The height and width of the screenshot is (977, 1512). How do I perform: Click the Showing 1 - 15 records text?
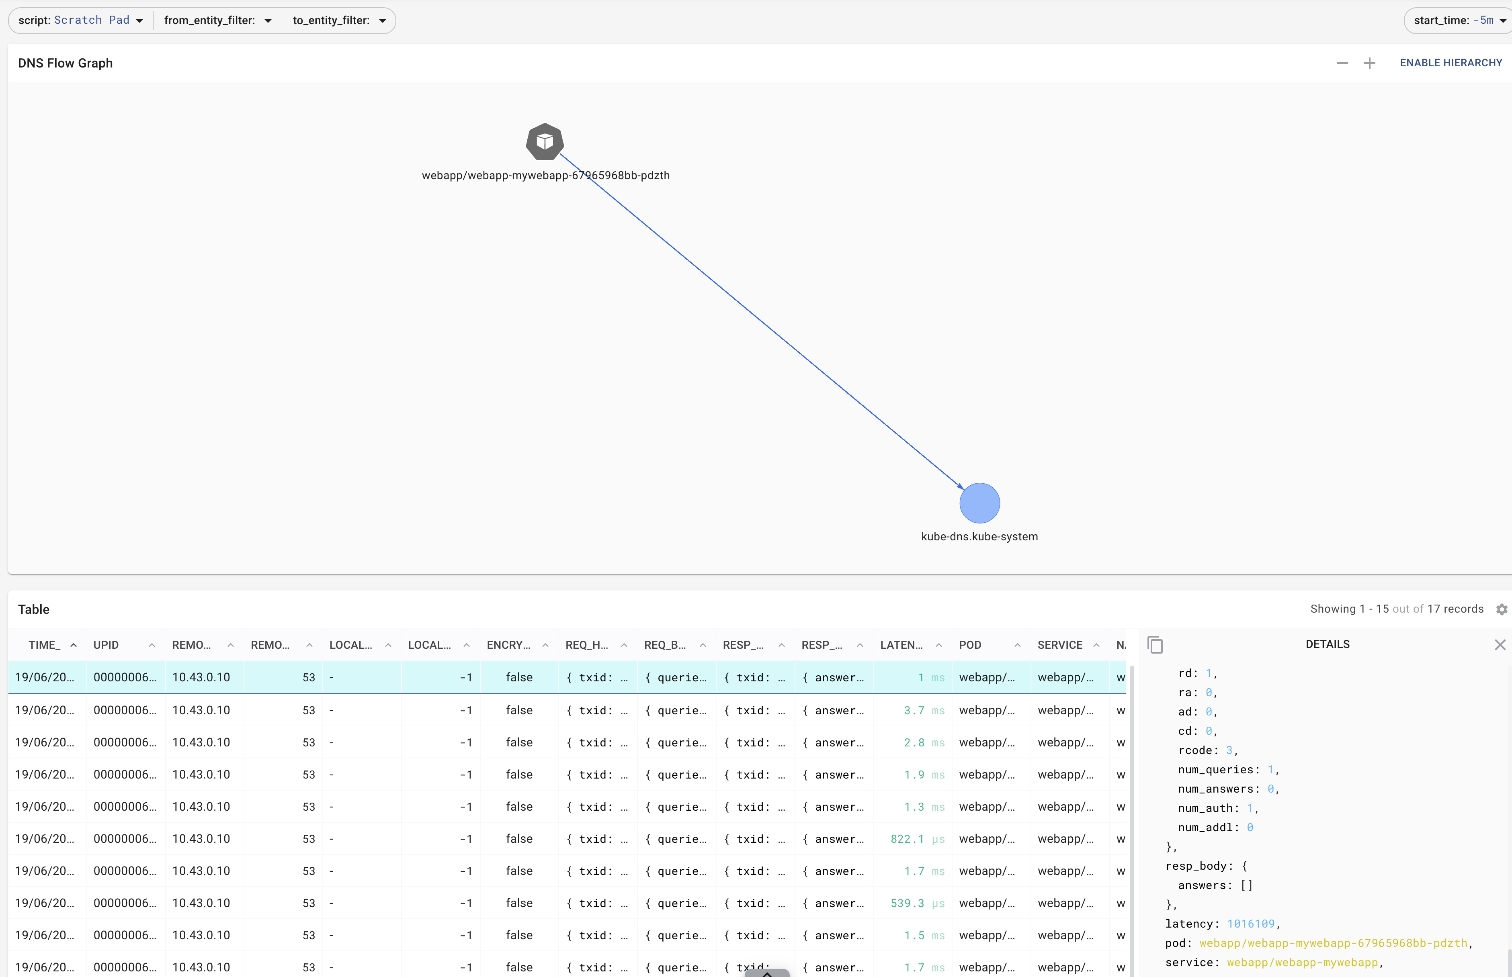tap(1397, 609)
